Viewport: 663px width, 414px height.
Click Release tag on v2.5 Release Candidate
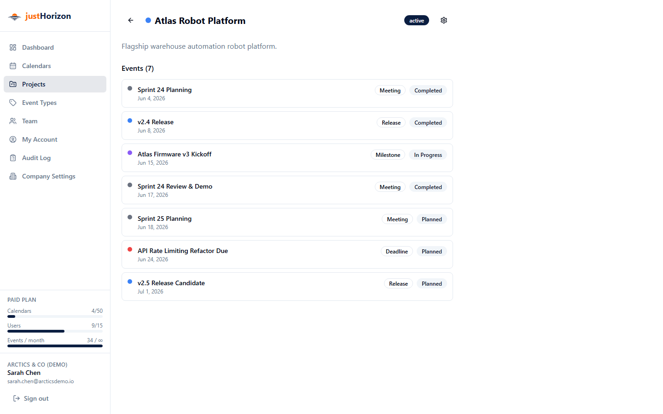pyautogui.click(x=399, y=284)
